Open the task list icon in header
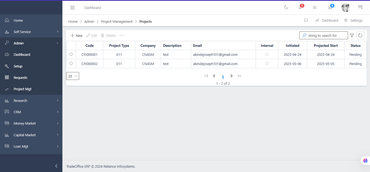The width and height of the screenshot is (370, 172). 315,8
